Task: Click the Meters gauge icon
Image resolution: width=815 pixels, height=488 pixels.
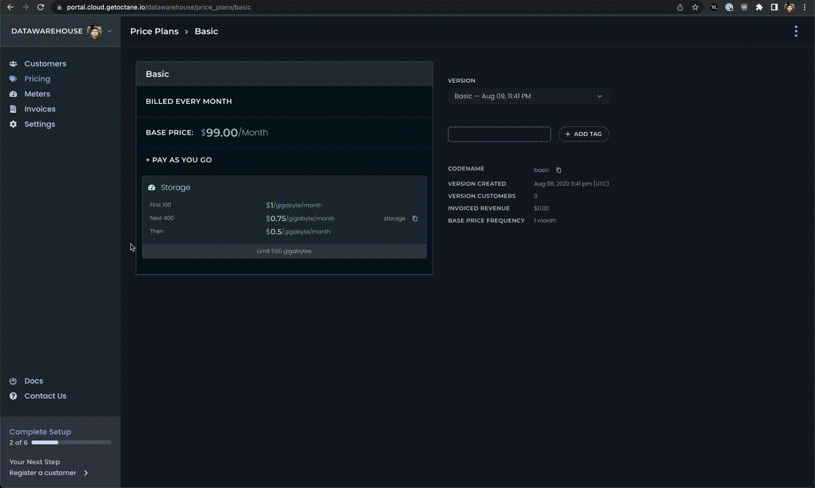Action: pos(13,94)
